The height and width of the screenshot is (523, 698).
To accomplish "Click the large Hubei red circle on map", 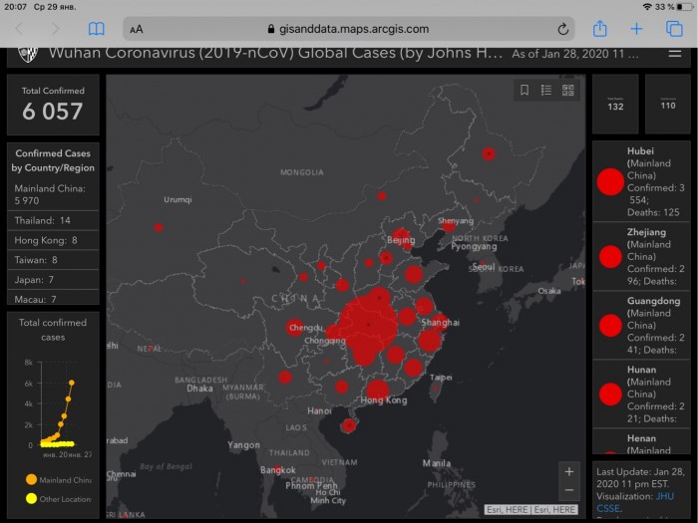I will coord(368,325).
